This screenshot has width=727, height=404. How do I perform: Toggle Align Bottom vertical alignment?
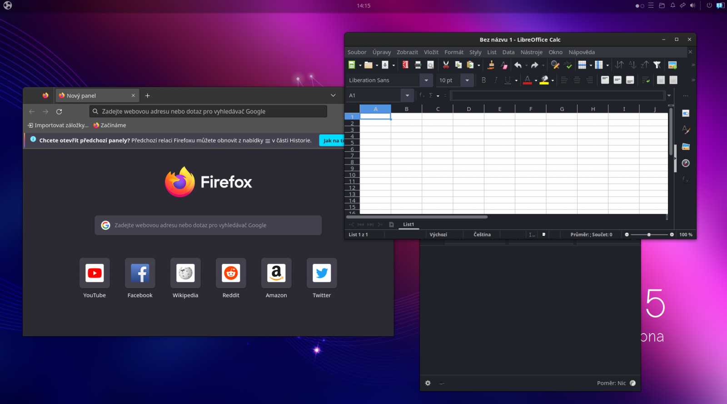click(630, 80)
